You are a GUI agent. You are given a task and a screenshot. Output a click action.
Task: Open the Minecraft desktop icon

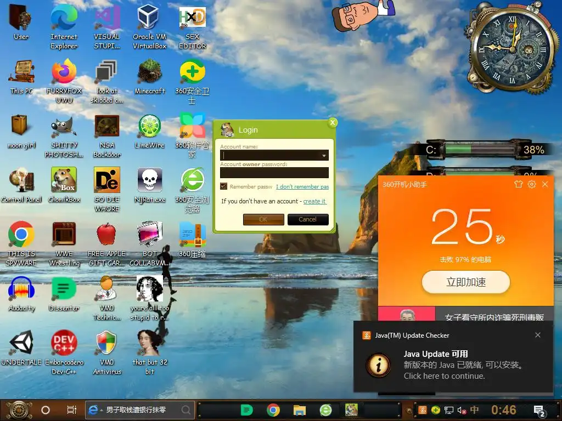point(150,77)
